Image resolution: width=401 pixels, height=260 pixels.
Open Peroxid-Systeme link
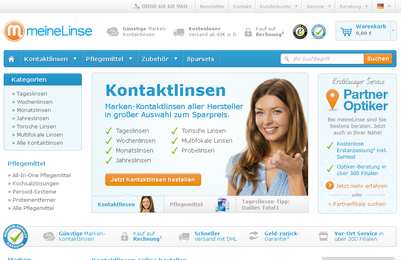(x=34, y=192)
